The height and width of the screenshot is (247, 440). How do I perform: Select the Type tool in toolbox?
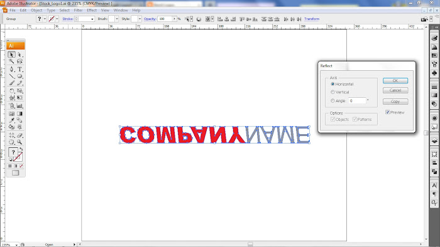19,69
